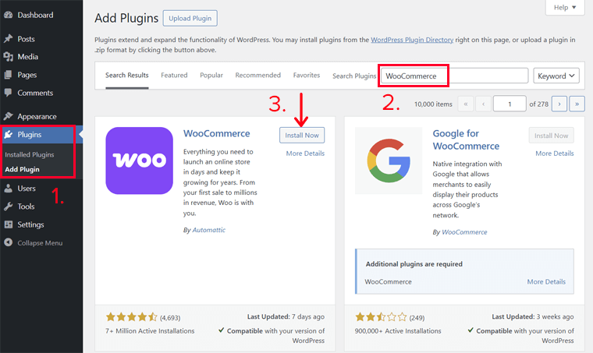This screenshot has width=593, height=353.
Task: Click the Appearance paintbrush icon
Action: [x=9, y=116]
